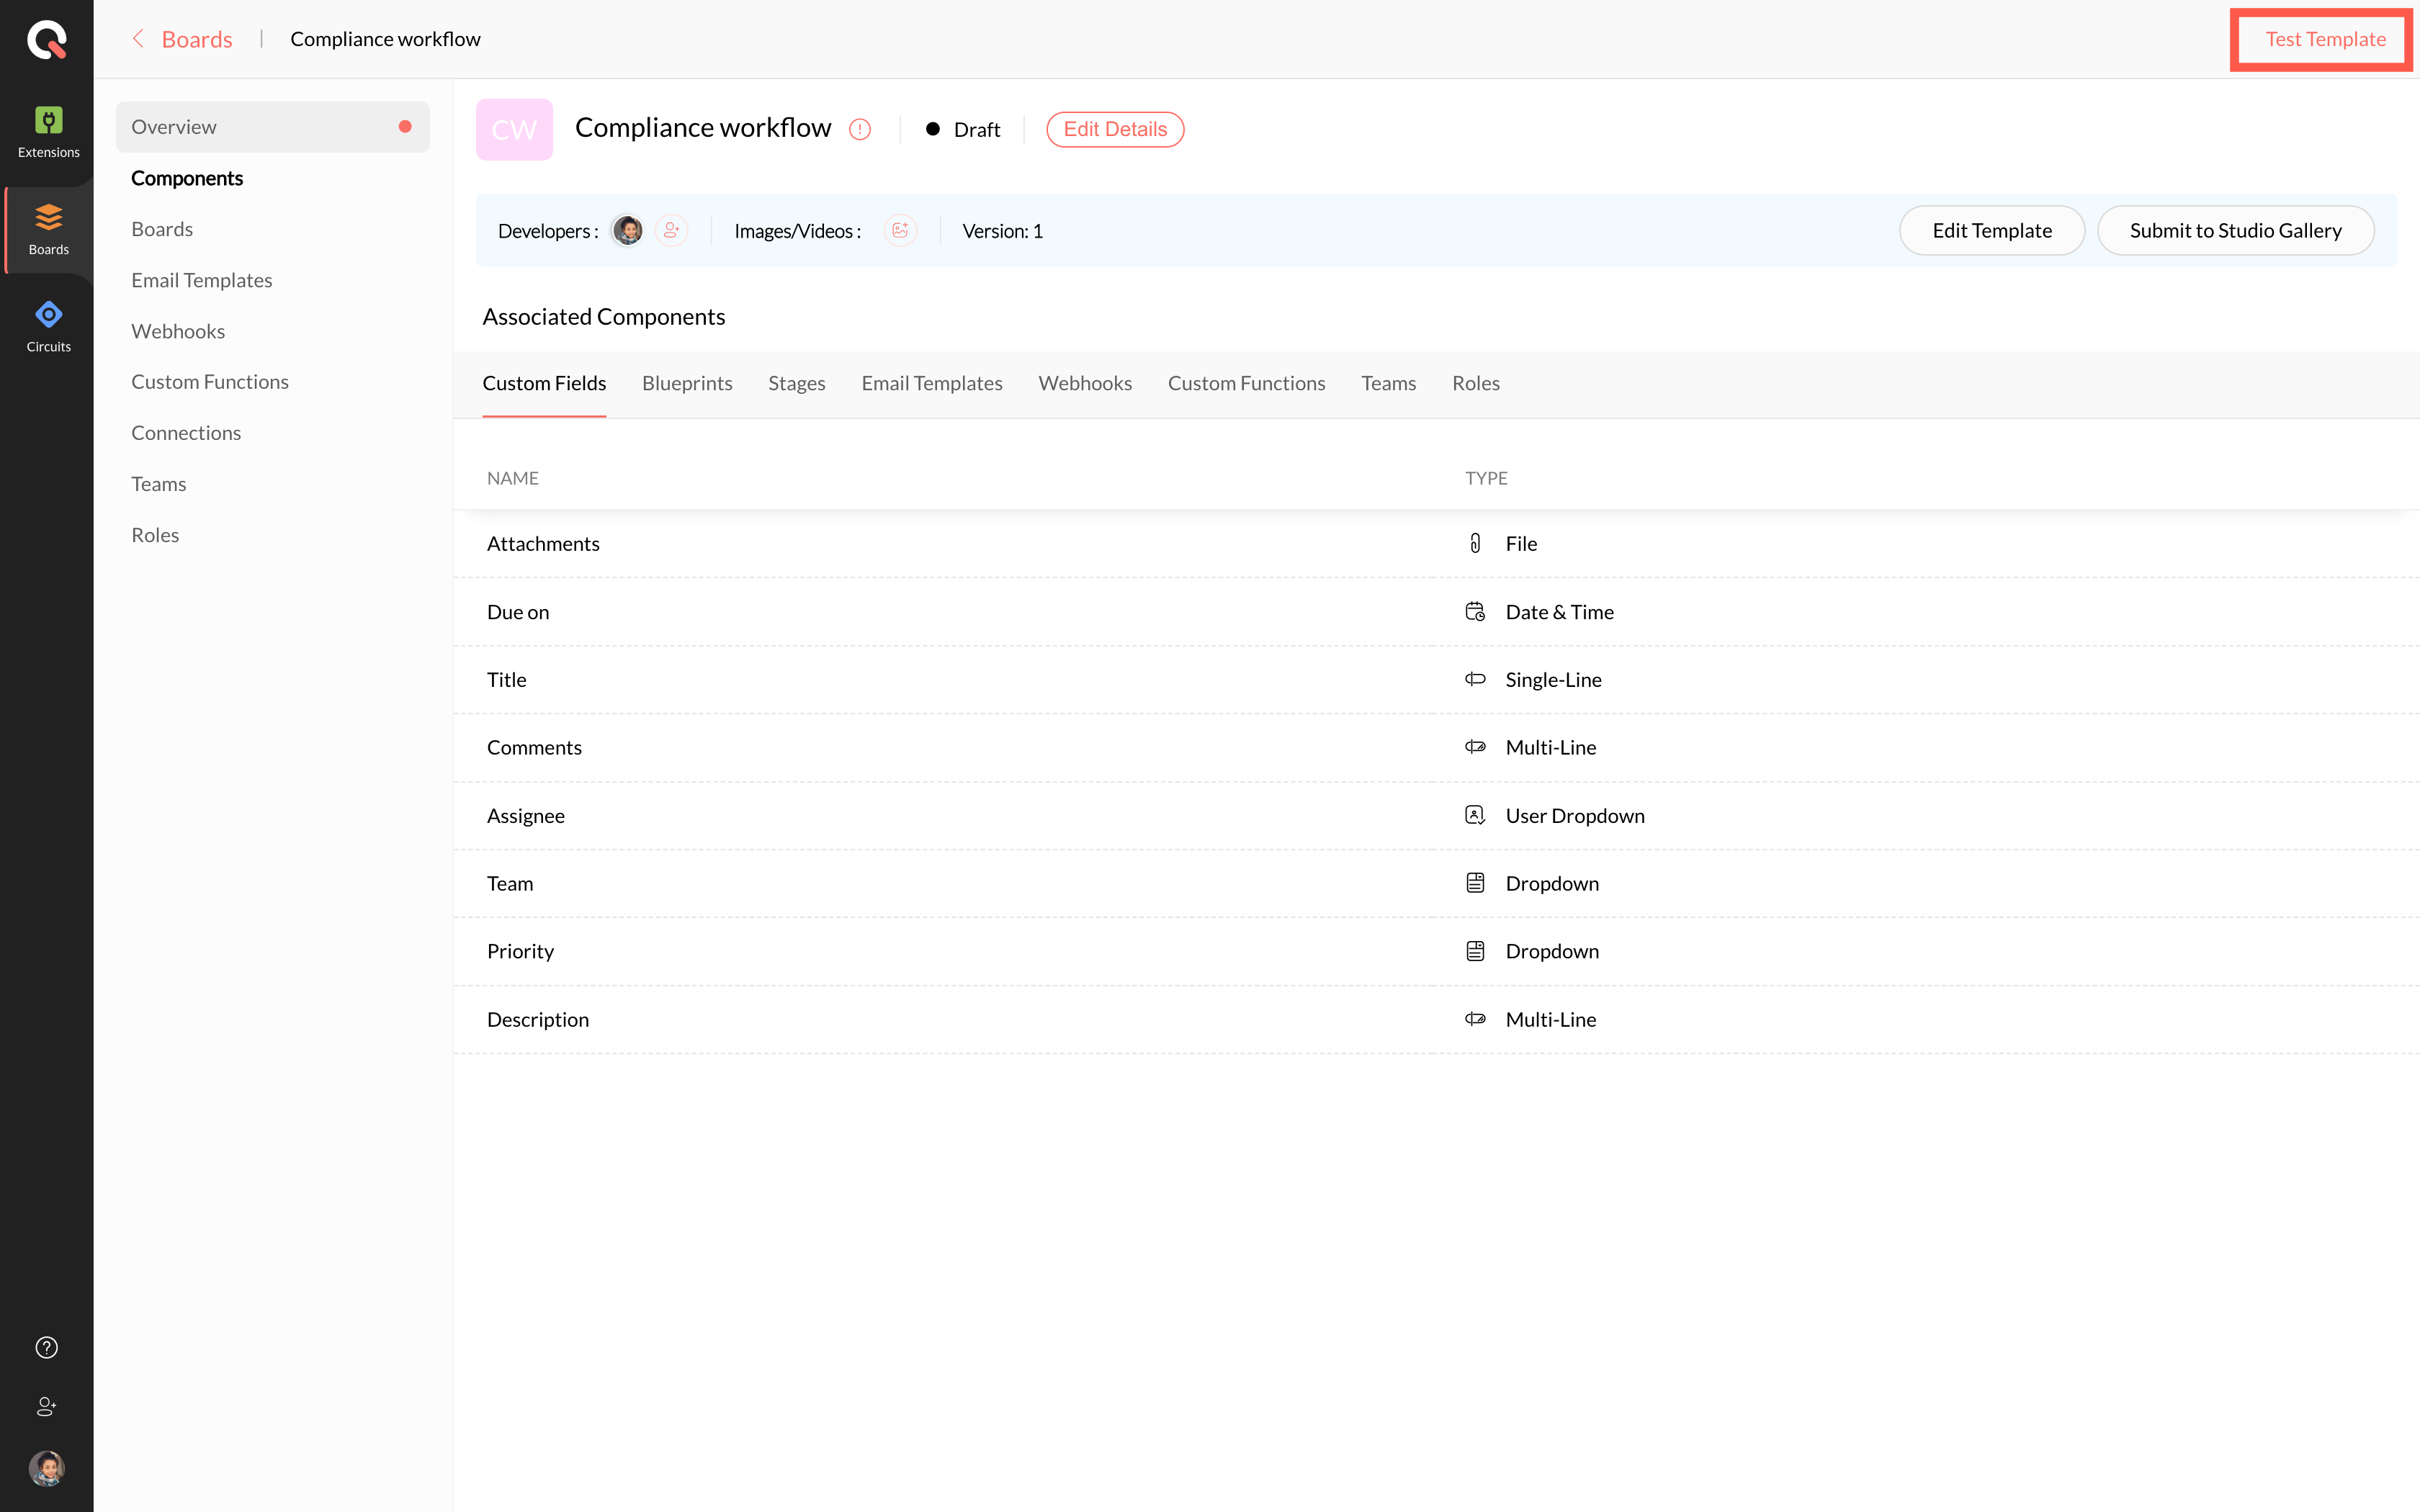This screenshot has width=2420, height=1512.
Task: Click the Test Template button
Action: click(x=2324, y=39)
